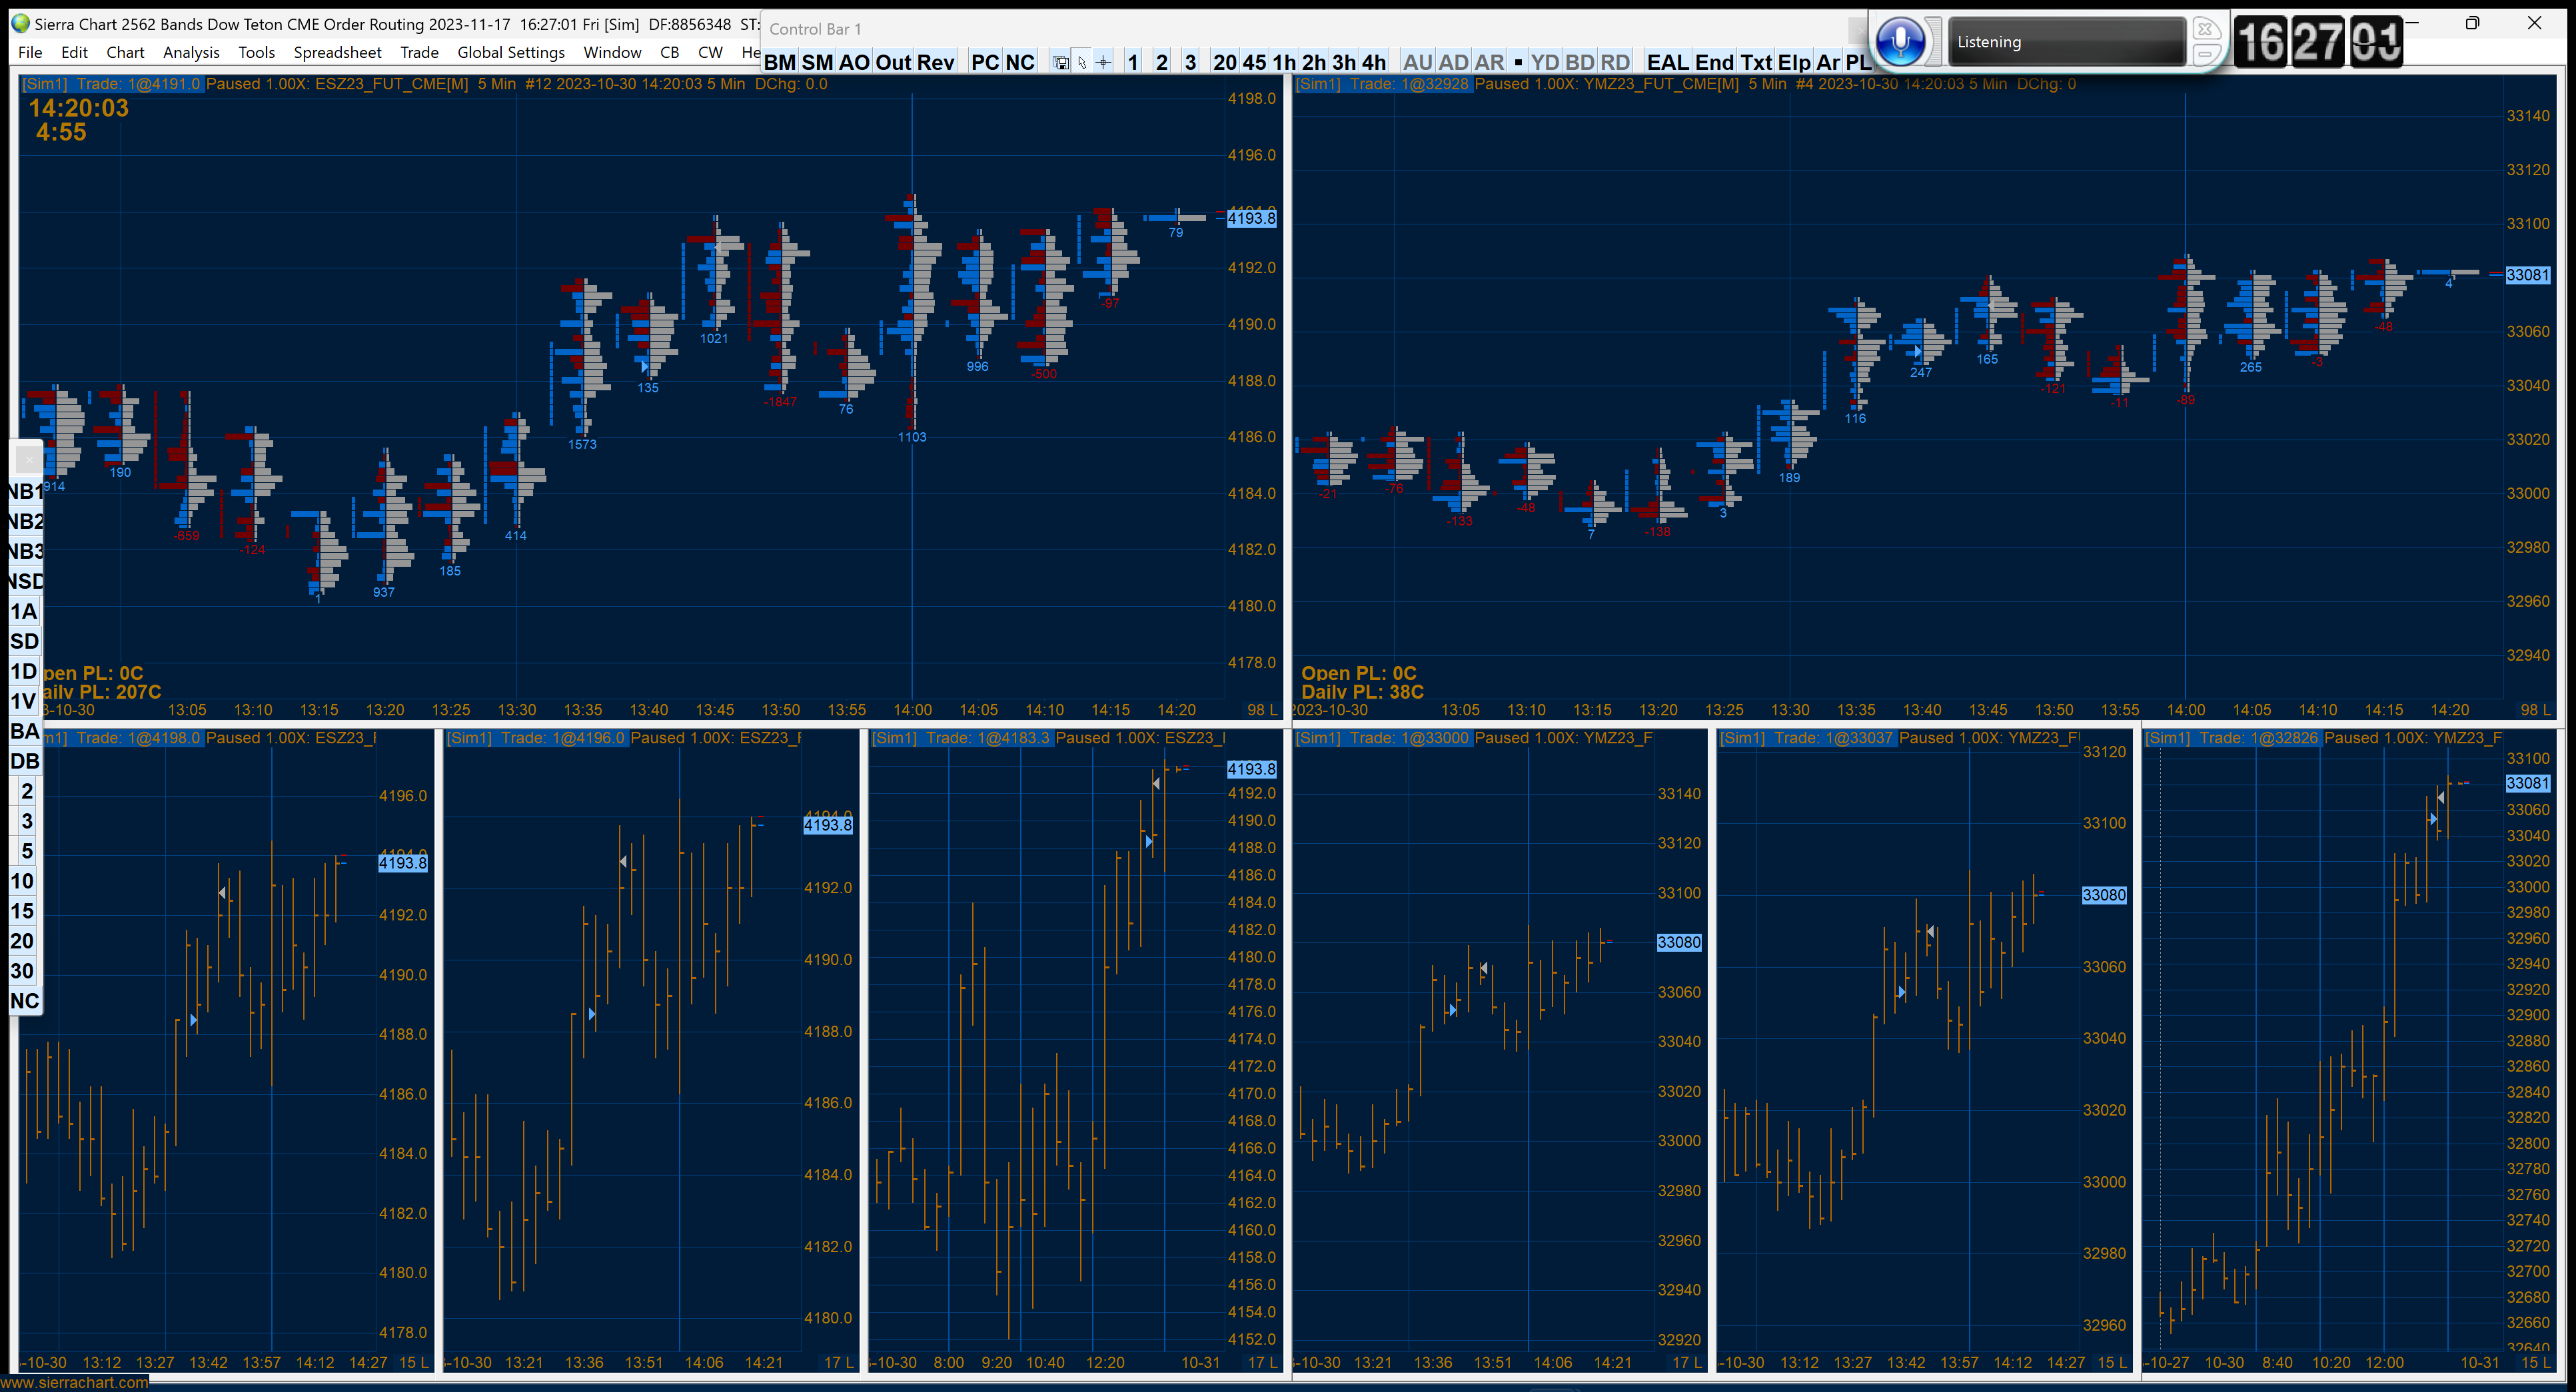Open the Spreadsheet menu
2576x1392 pixels.
point(337,52)
